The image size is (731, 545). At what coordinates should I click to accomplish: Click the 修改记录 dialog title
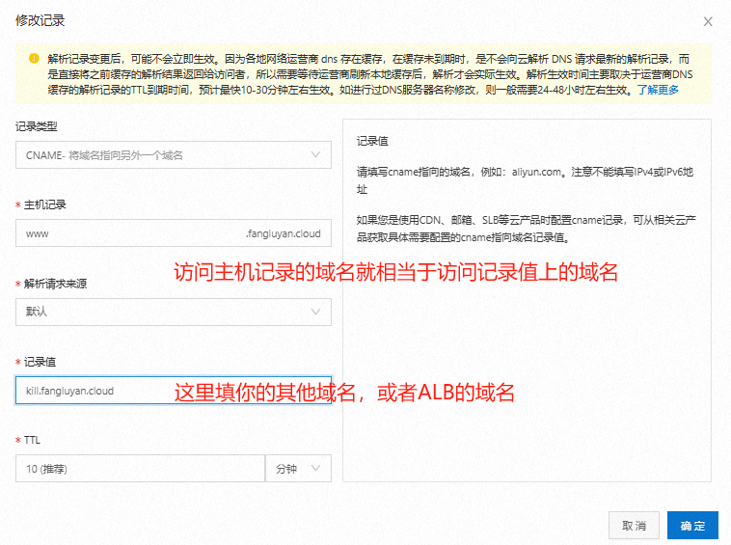point(41,20)
